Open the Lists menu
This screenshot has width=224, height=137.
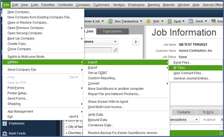[35, 5]
